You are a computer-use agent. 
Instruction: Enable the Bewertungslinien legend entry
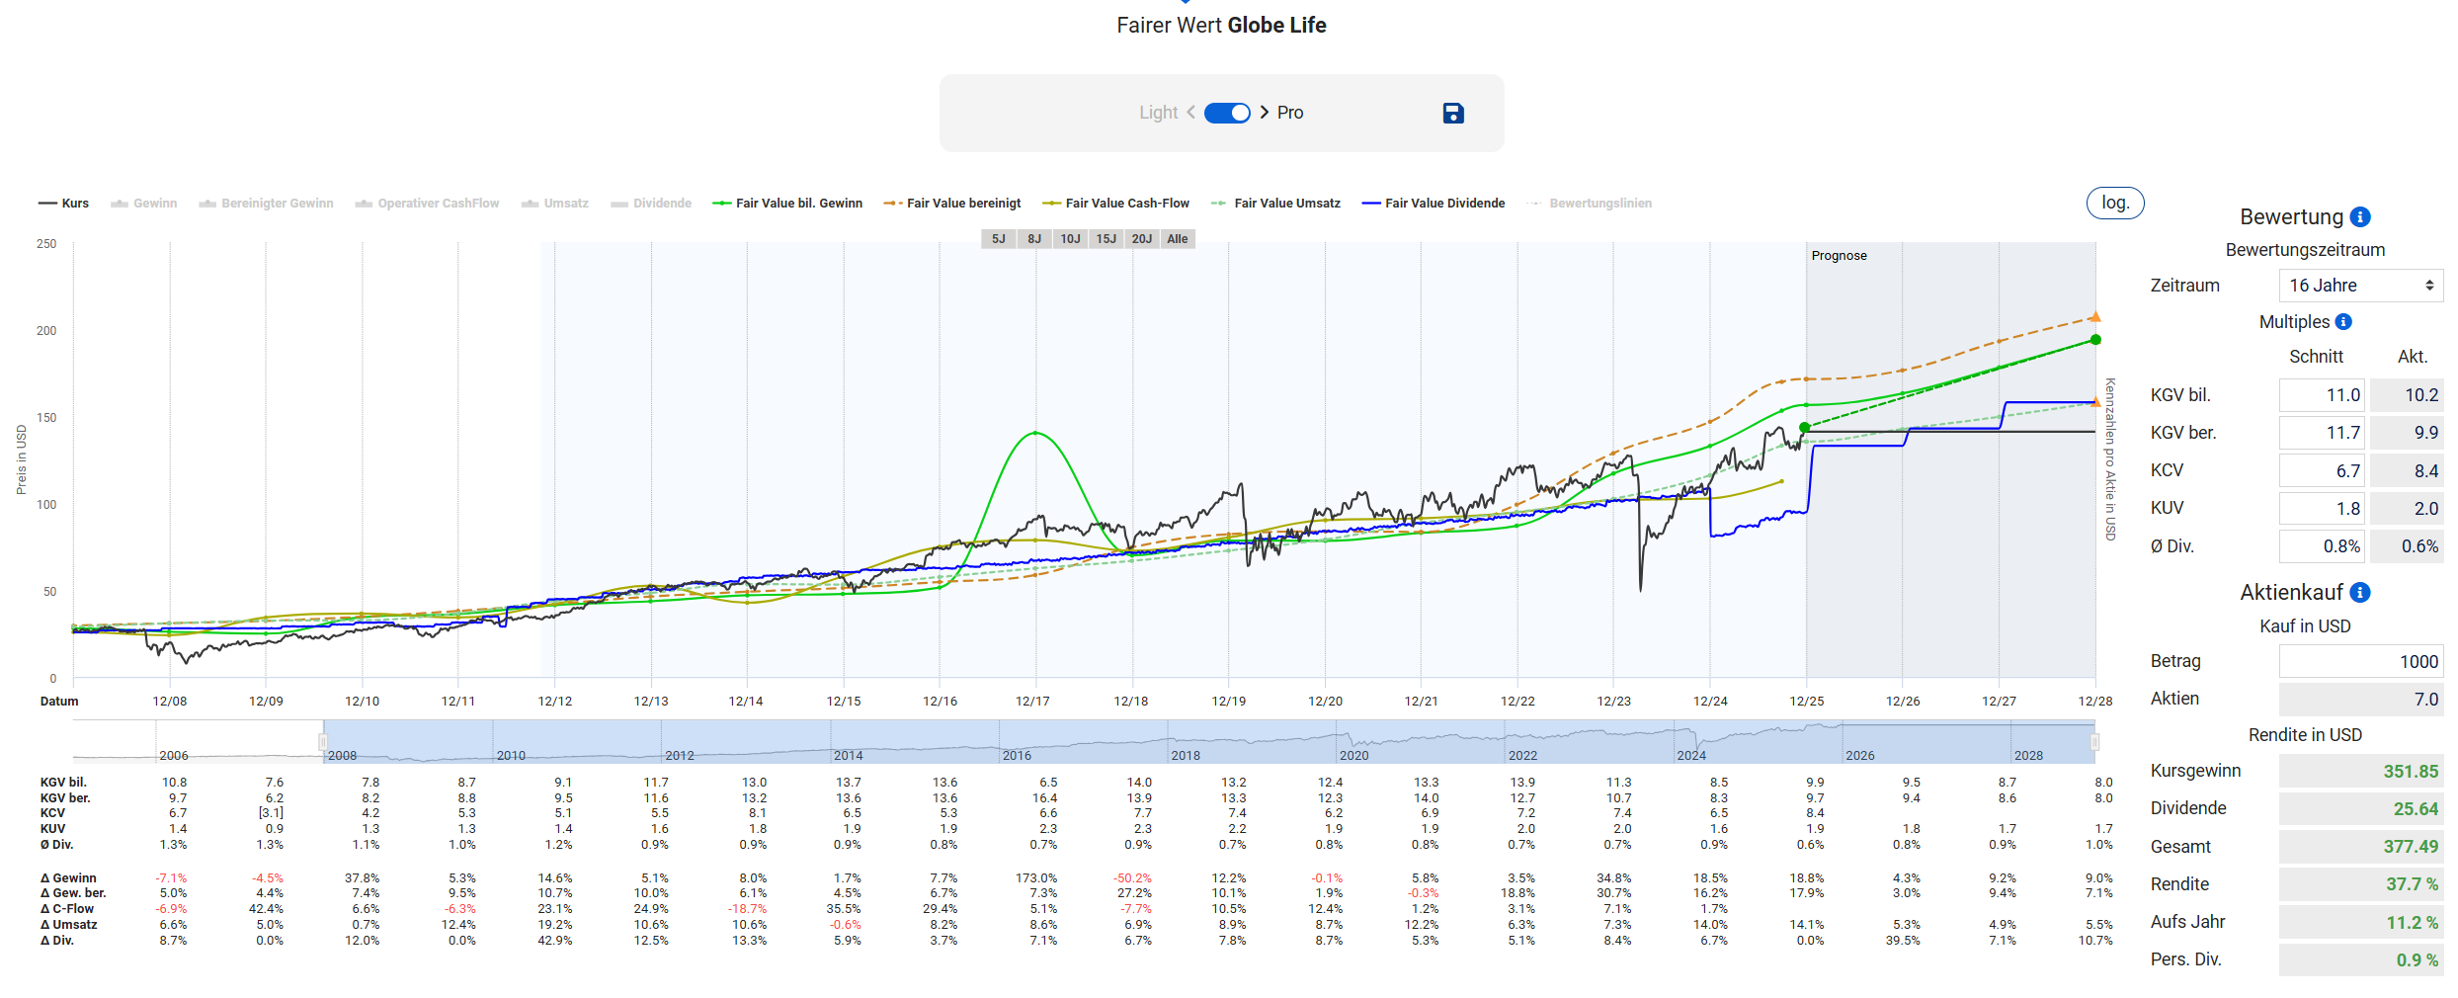[x=1590, y=204]
